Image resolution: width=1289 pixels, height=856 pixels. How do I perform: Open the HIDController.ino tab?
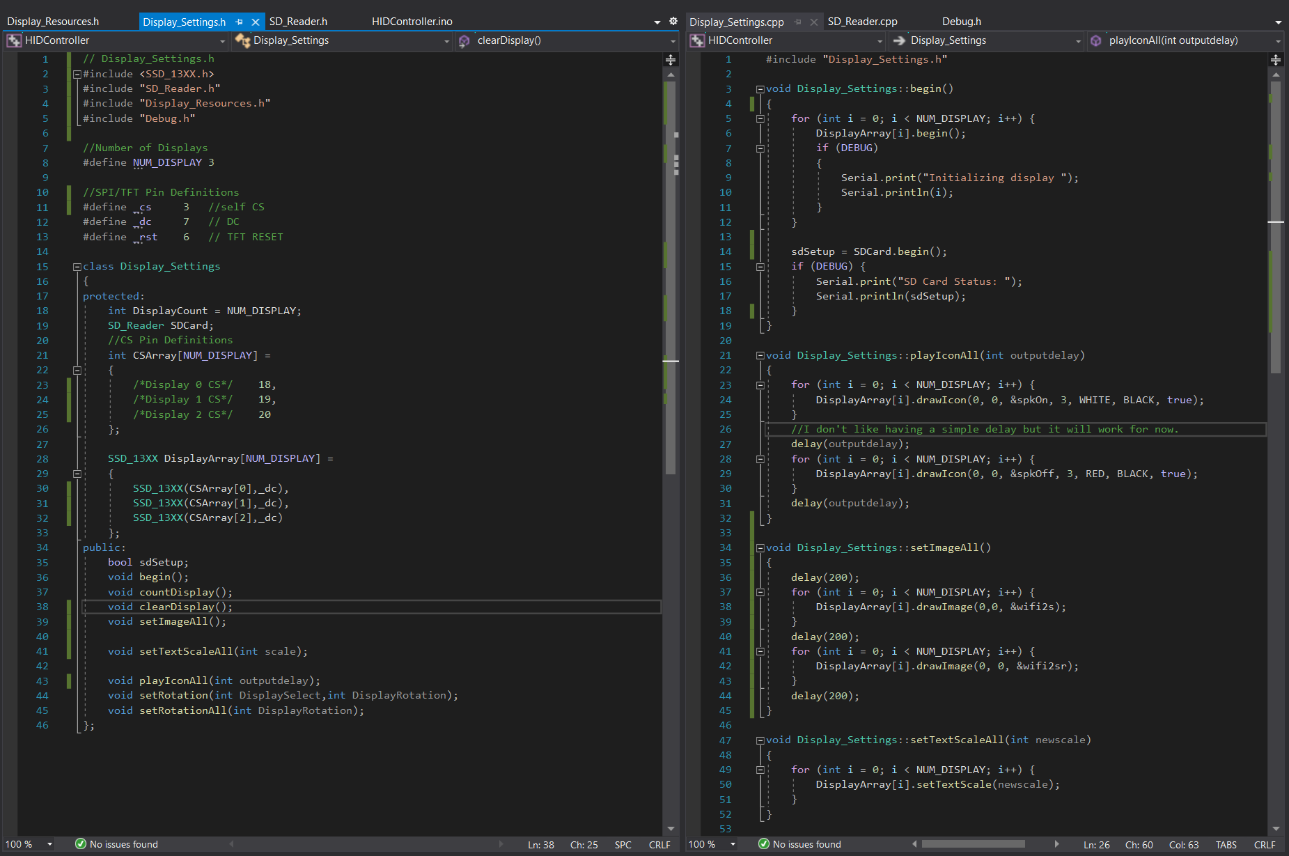pyautogui.click(x=412, y=22)
